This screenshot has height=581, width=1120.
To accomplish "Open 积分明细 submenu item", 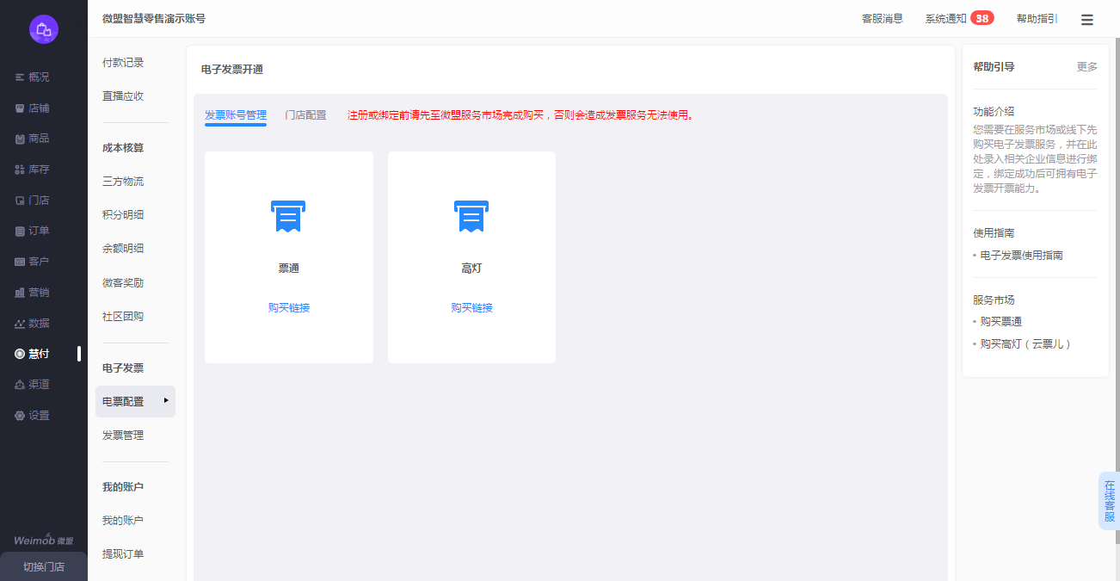I will point(123,215).
